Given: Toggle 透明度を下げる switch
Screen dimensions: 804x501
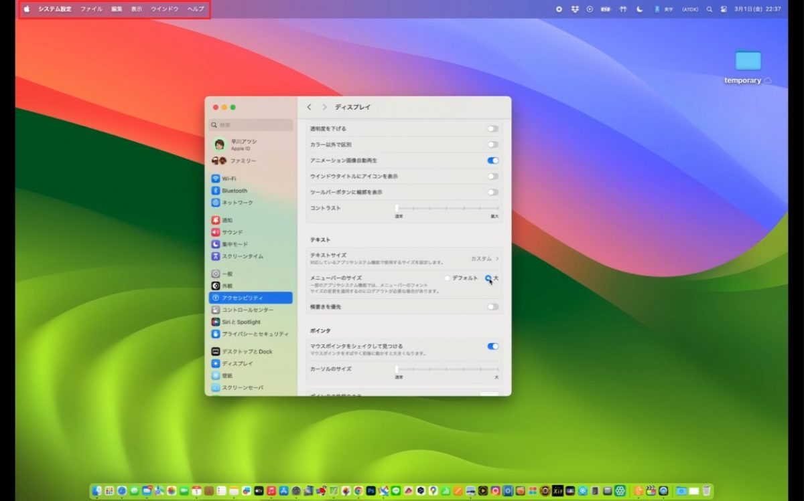Looking at the screenshot, I should pyautogui.click(x=493, y=128).
